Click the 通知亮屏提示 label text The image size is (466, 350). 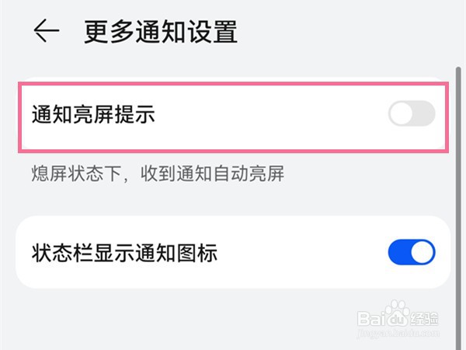(93, 116)
